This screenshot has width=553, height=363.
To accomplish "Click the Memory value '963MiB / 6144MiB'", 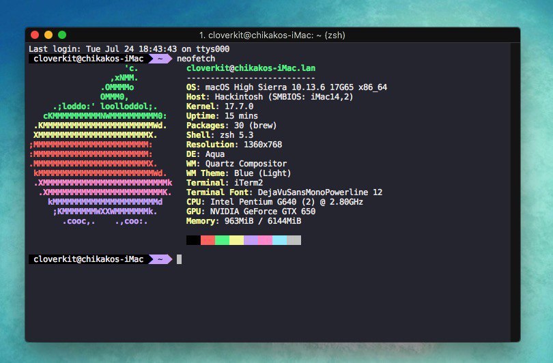I will point(263,221).
